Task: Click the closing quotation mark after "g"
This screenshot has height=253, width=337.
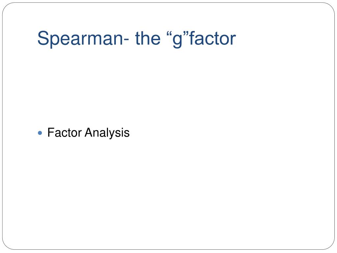Action: tap(186, 33)
